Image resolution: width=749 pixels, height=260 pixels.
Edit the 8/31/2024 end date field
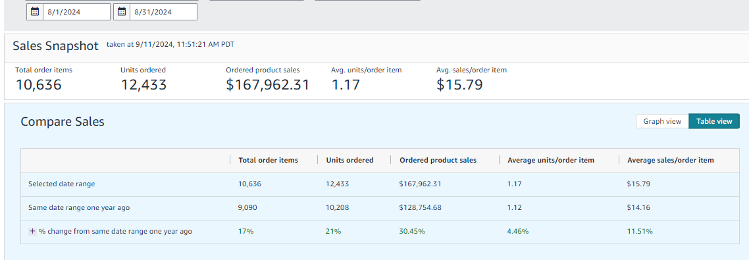click(163, 12)
